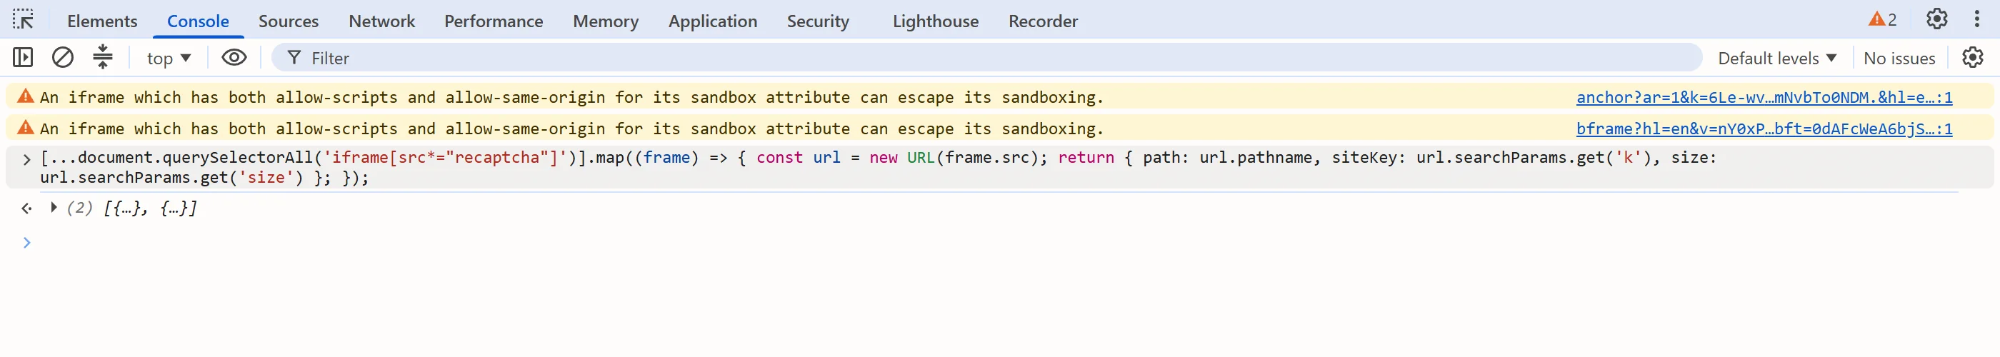2000x357 pixels.
Task: Open Console settings gear in the filter row
Action: [x=1972, y=57]
